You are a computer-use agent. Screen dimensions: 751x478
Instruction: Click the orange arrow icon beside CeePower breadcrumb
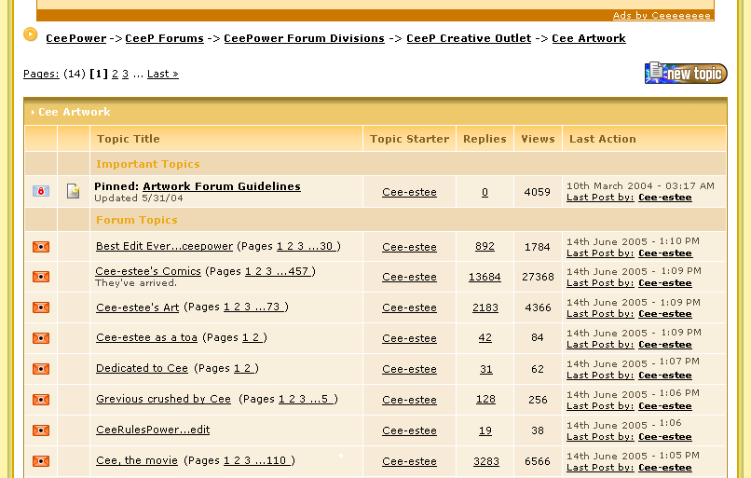pos(30,34)
